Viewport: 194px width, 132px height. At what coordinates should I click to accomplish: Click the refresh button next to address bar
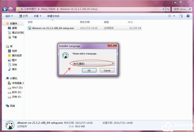point(168,9)
